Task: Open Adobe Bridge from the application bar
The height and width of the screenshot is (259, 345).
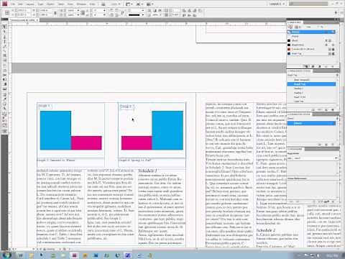Action: 103,4
